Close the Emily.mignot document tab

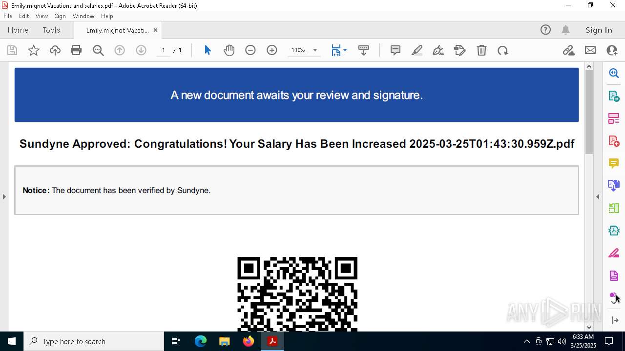tap(155, 30)
